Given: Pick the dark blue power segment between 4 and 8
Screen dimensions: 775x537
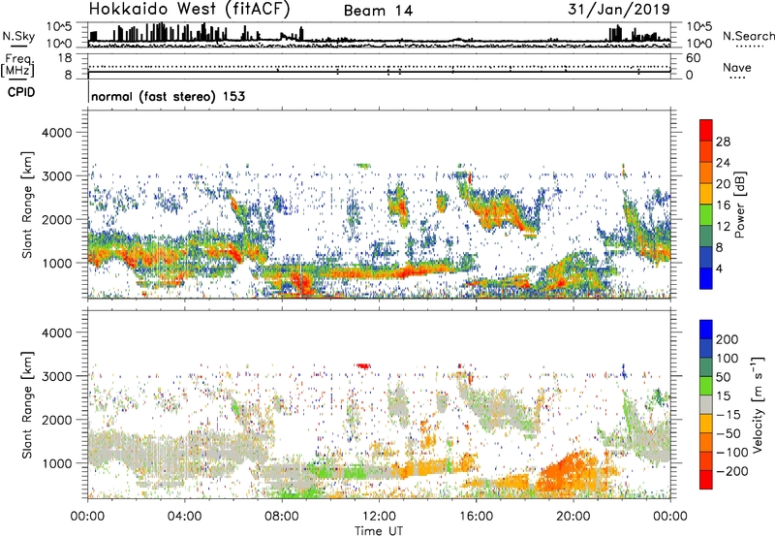Looking at the screenshot, I should click(x=706, y=257).
